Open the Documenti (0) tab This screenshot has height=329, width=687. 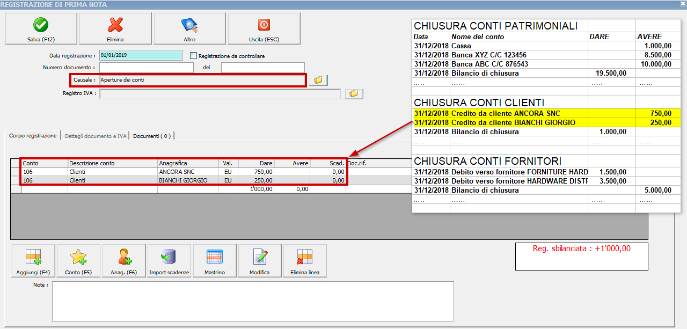152,135
